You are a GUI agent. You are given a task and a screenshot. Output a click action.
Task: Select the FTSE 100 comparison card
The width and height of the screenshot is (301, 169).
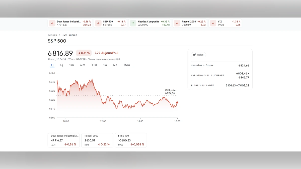131,140
